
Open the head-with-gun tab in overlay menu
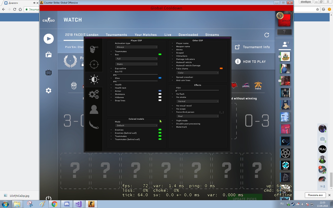pos(94,49)
